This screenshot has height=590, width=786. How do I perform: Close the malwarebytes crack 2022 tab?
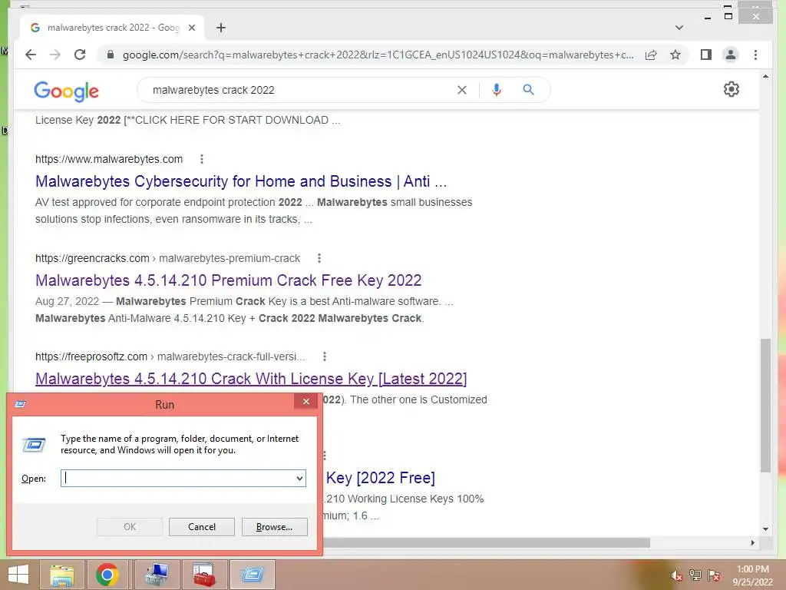click(191, 28)
